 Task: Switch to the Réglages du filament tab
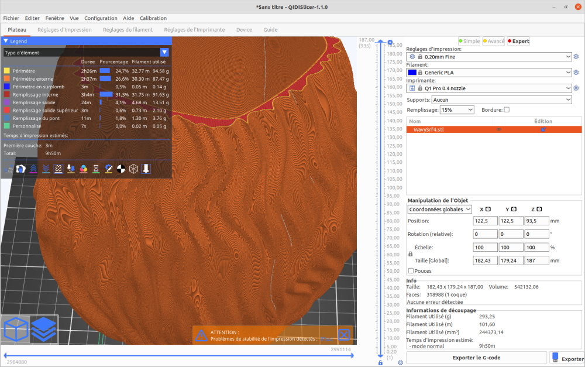point(128,29)
